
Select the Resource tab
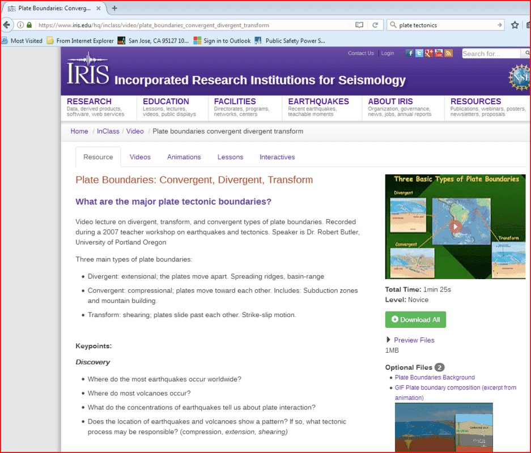pos(98,157)
